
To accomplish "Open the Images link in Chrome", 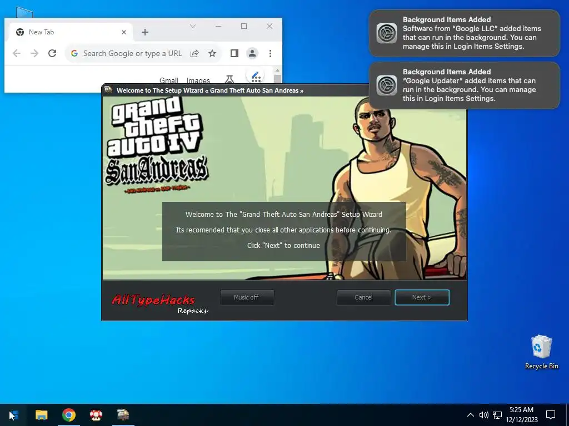I will click(198, 80).
